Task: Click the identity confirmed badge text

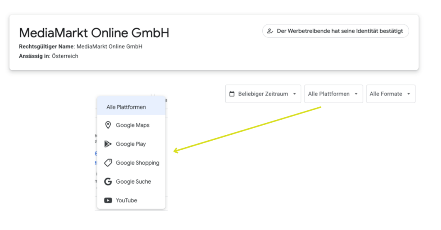Action: coord(340,31)
